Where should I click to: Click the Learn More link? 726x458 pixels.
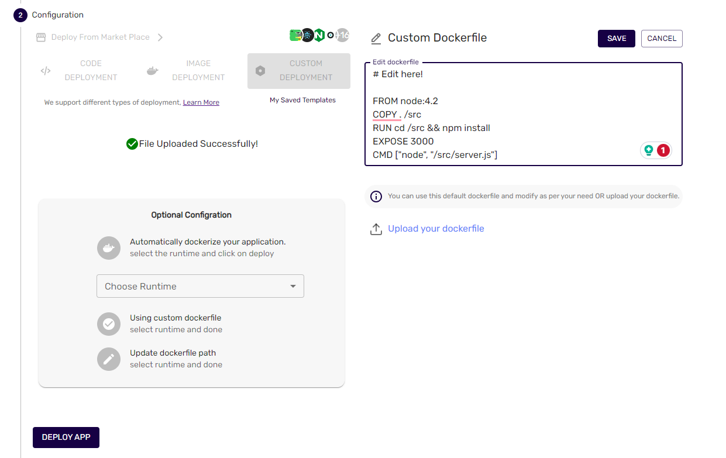tap(201, 102)
